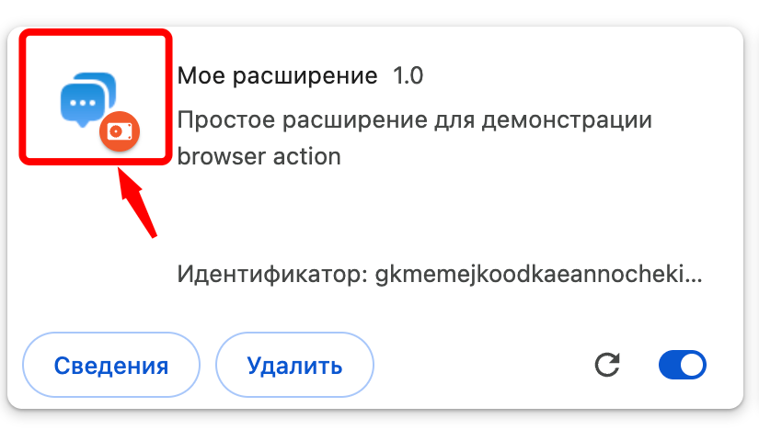Click the description line Простое расширение для демонстрации

coord(414,120)
